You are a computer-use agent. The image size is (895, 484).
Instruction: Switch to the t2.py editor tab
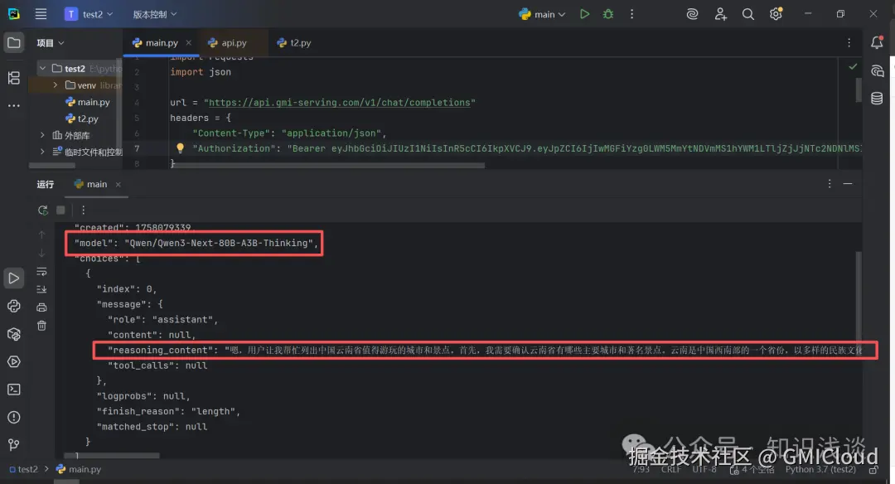[293, 43]
